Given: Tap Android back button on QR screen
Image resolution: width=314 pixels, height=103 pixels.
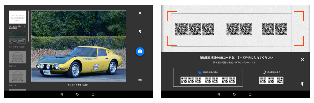Looking at the screenshot, I should point(219,94).
